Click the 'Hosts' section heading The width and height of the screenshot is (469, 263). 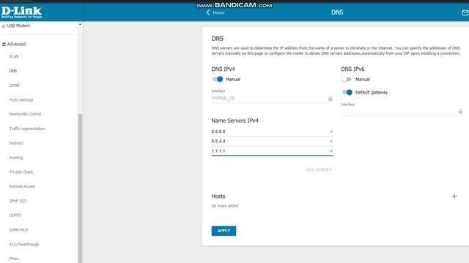coord(218,197)
